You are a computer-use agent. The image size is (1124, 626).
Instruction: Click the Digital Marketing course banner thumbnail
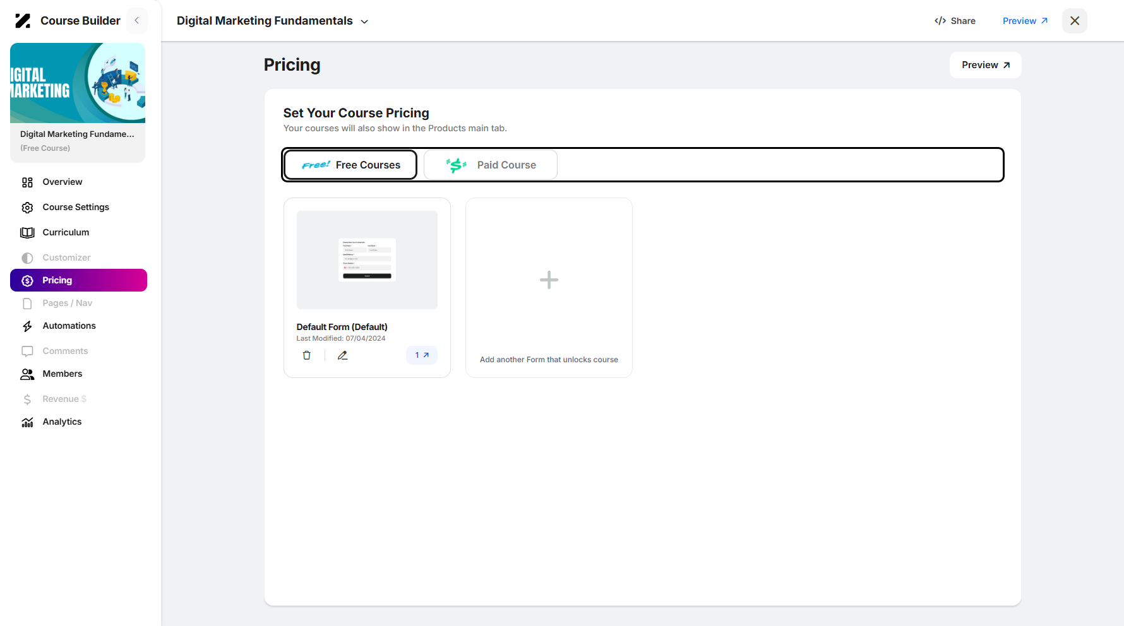coord(78,83)
